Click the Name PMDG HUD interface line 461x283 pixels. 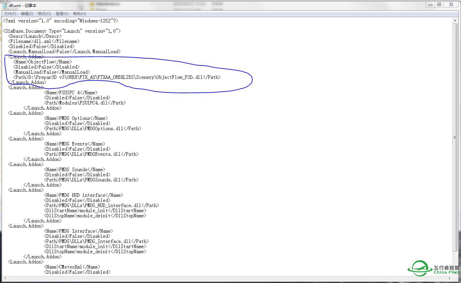click(84, 195)
